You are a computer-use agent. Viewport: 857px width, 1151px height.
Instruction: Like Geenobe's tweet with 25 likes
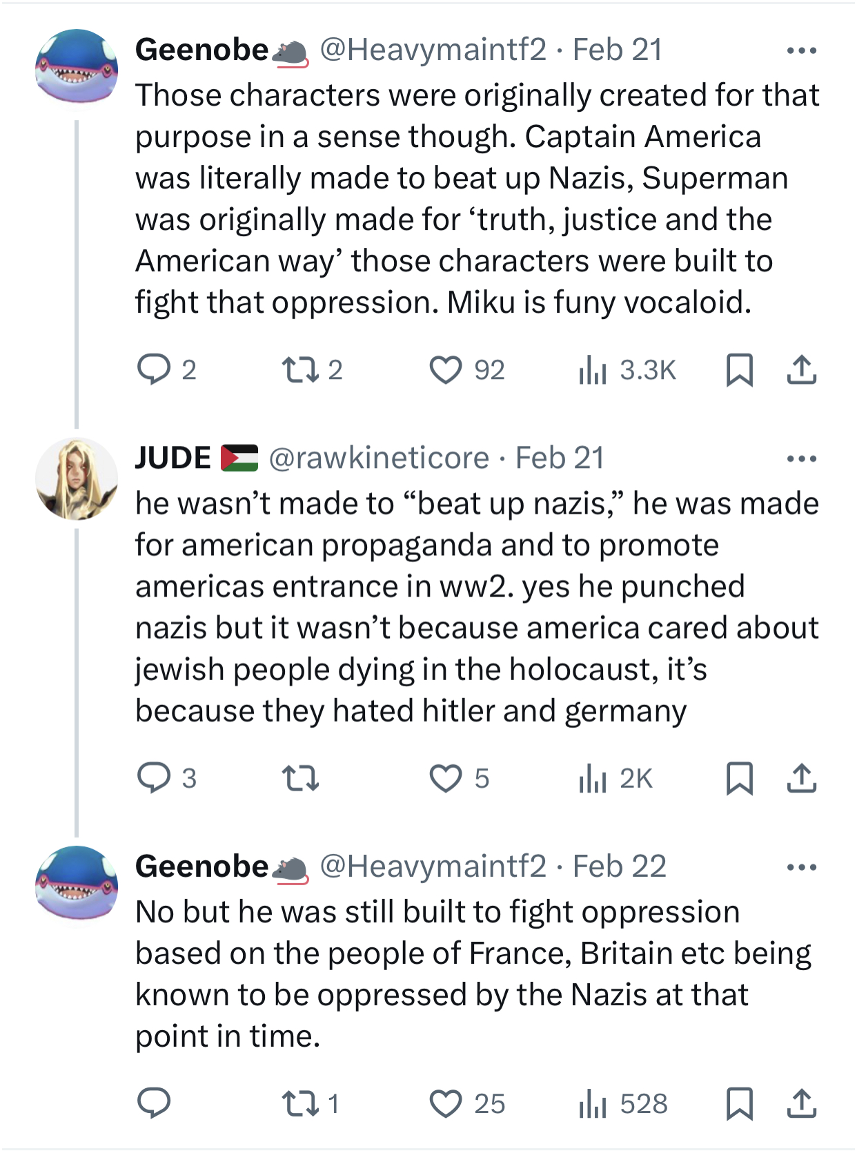pyautogui.click(x=446, y=1103)
